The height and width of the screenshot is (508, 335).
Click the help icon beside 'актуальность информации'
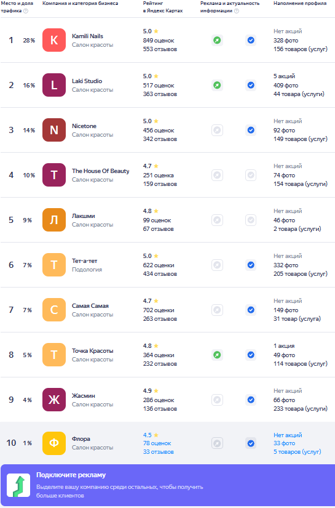(237, 10)
